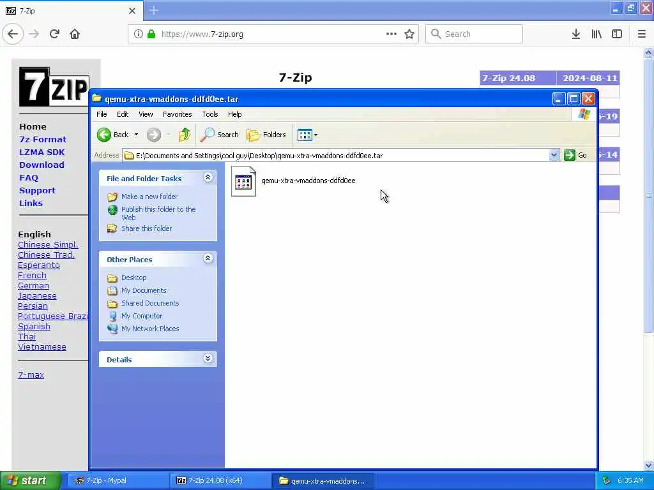Close the 7-Zip browser tab
This screenshot has height=490, width=654.
[132, 11]
